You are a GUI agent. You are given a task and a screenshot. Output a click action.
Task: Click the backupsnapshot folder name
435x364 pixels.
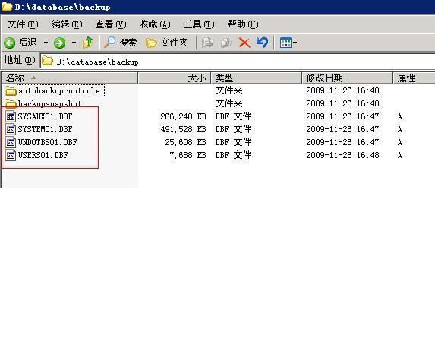click(x=50, y=104)
